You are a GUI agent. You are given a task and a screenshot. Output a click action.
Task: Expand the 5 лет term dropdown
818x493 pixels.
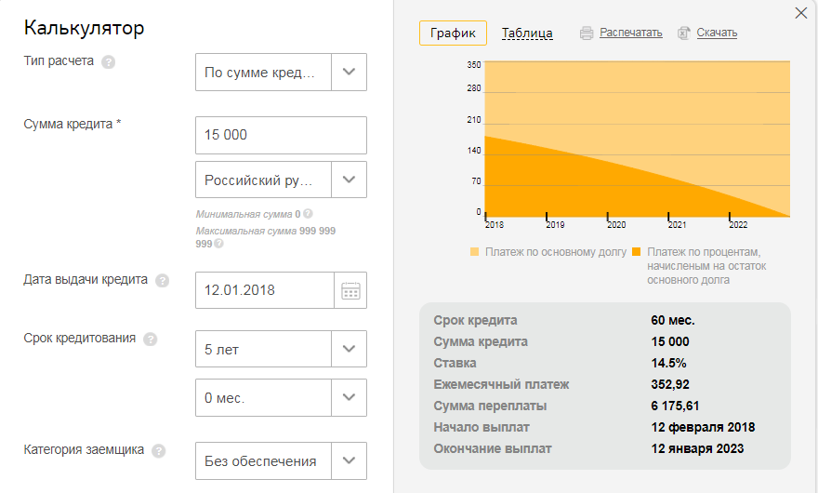(x=349, y=349)
